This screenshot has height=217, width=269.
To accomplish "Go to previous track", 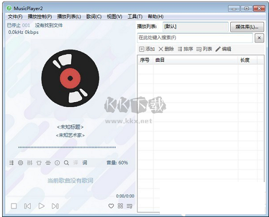I will click(x=27, y=206).
